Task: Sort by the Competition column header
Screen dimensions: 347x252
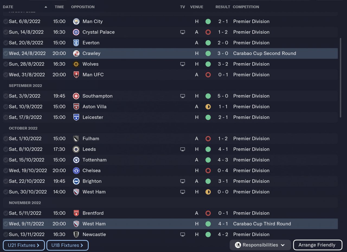Action: click(246, 7)
